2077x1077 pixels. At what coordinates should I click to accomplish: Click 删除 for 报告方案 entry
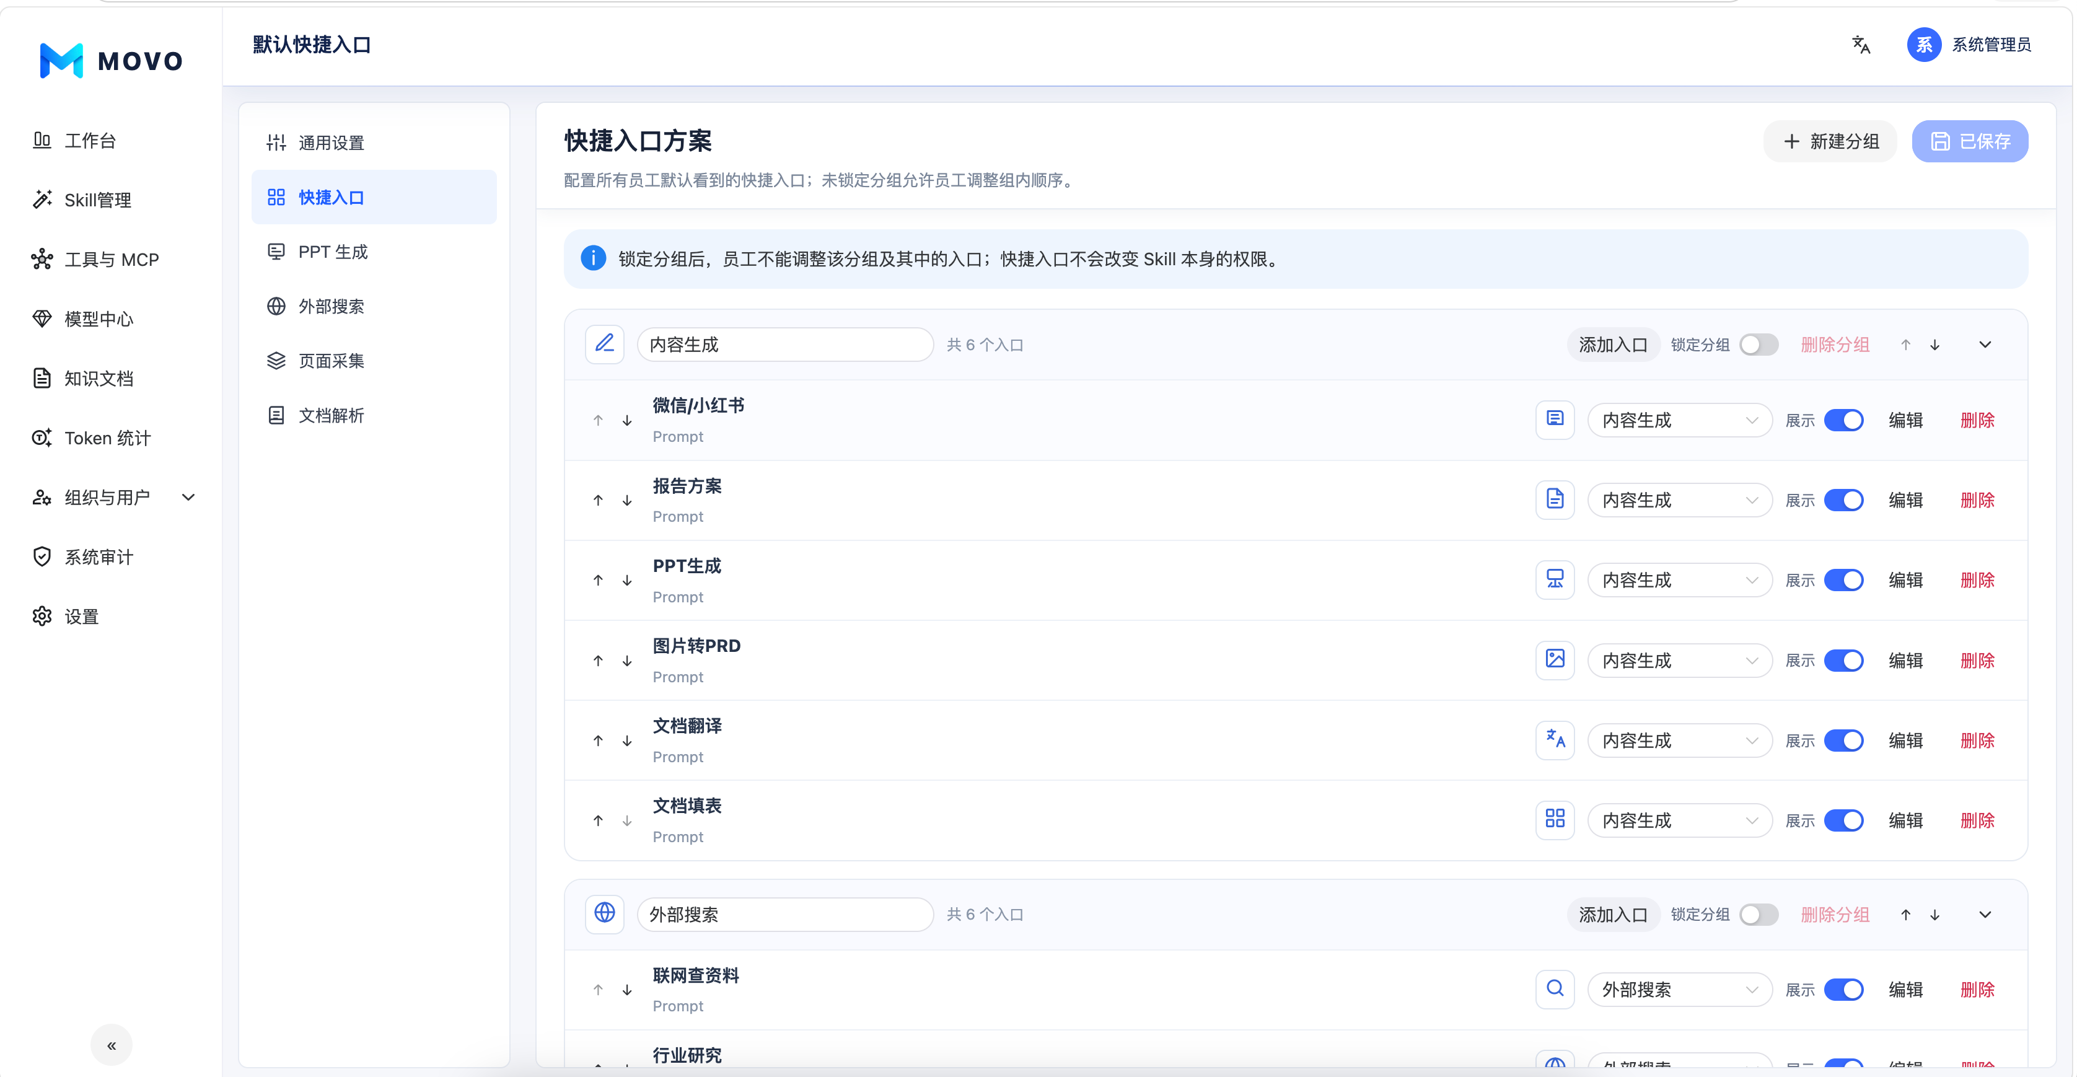point(1977,500)
